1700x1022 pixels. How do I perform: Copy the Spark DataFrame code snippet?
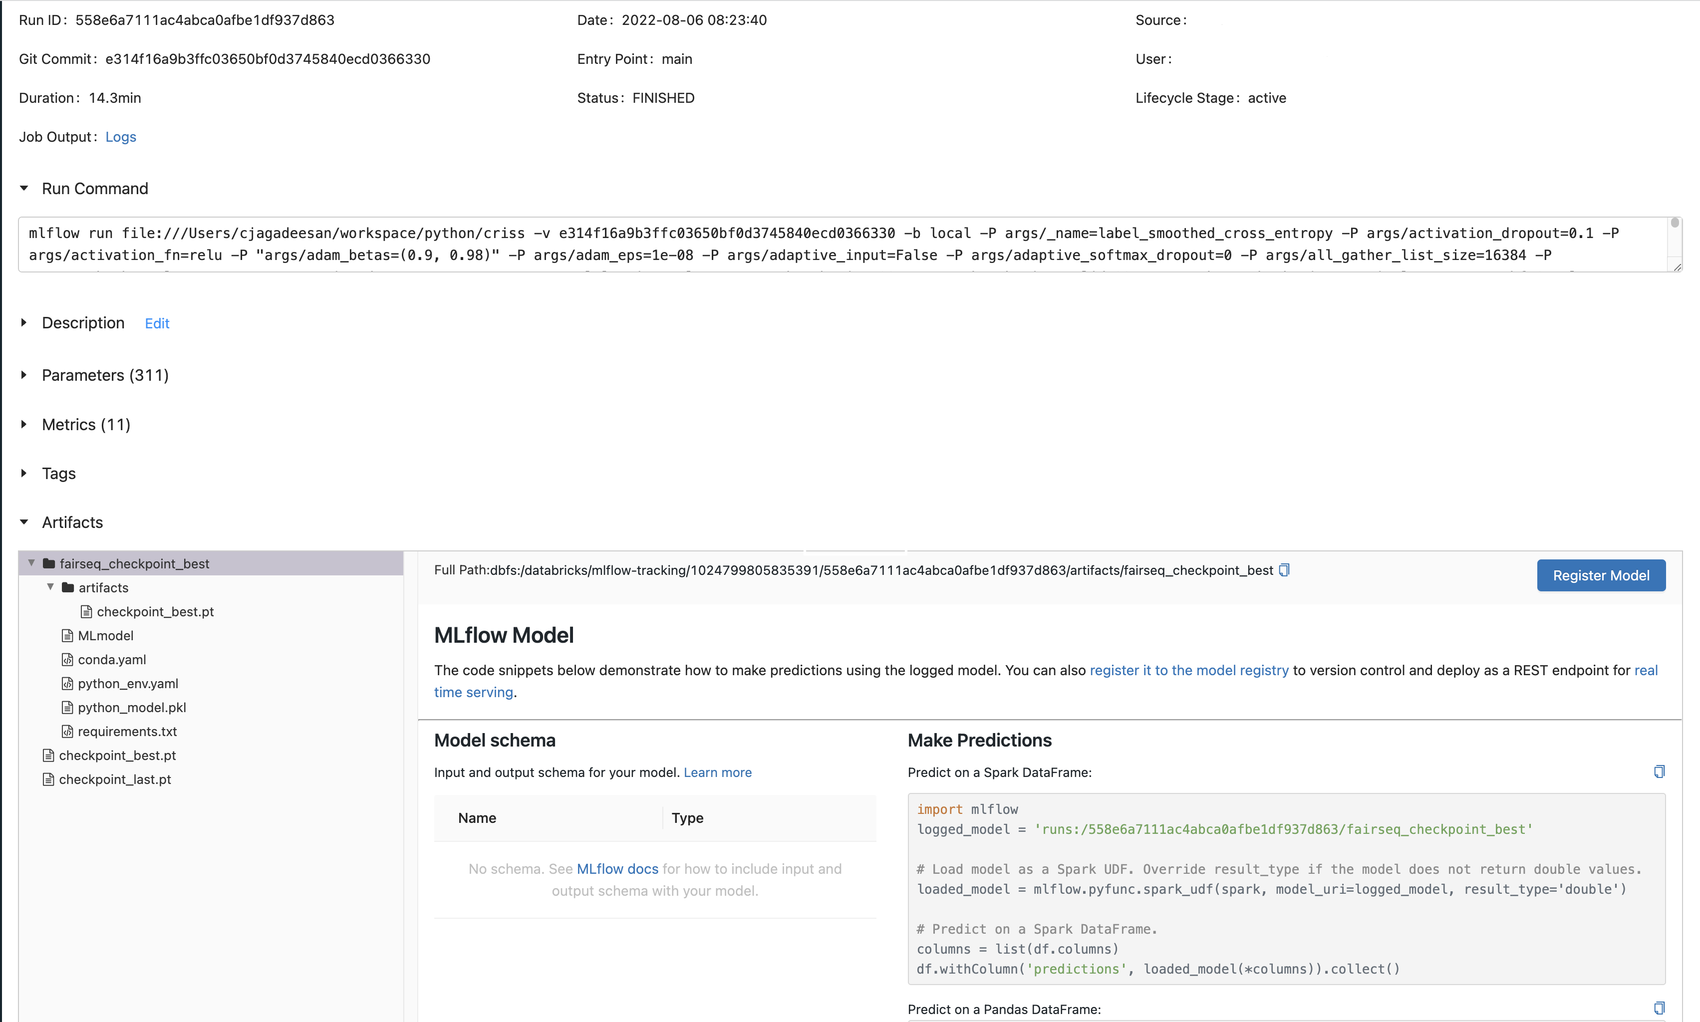[1659, 772]
